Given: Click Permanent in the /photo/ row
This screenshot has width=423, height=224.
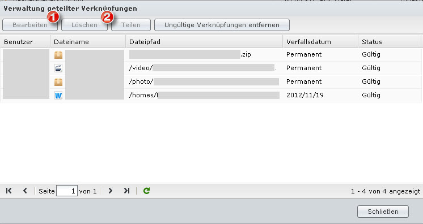Looking at the screenshot, I should click(x=304, y=81).
